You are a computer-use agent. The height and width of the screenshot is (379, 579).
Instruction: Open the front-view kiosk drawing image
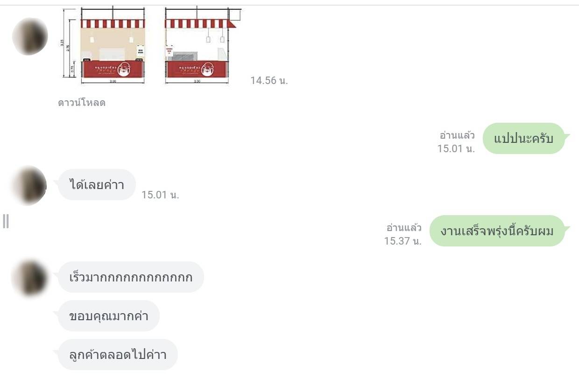113,45
